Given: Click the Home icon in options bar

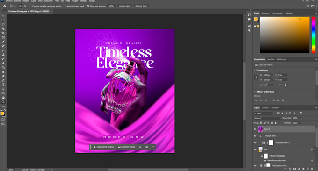Looking at the screenshot, I should click(5, 6).
